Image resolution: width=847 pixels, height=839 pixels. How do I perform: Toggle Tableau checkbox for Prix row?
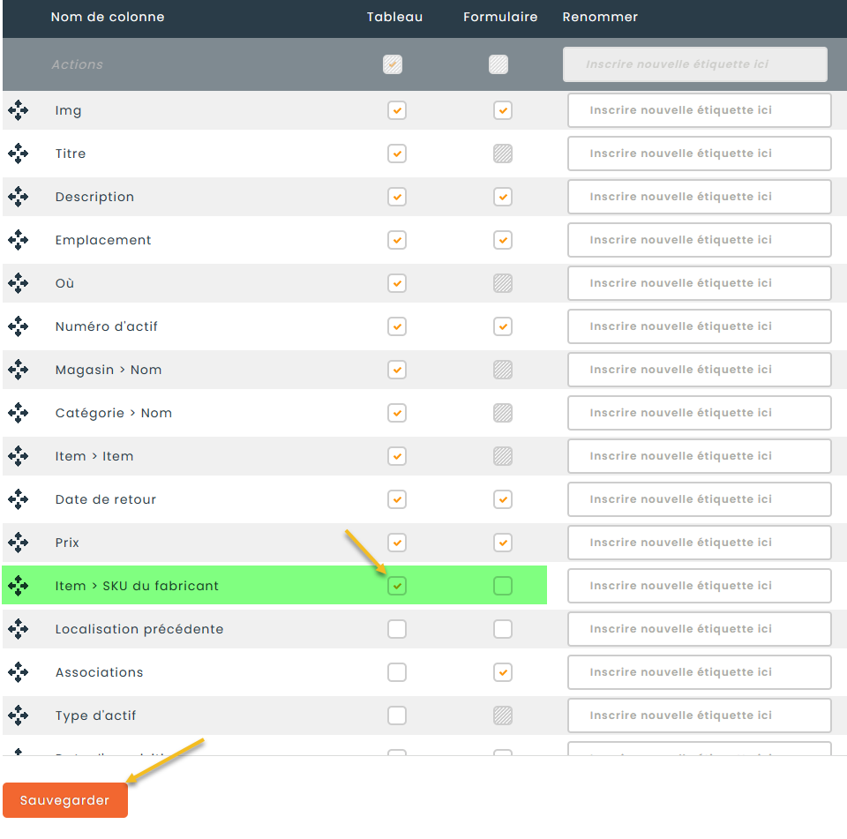(397, 543)
